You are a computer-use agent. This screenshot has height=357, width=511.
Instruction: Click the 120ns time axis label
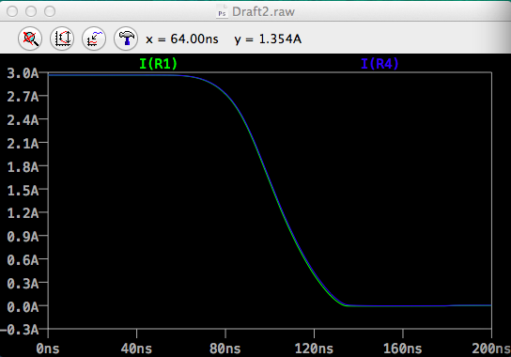click(314, 349)
